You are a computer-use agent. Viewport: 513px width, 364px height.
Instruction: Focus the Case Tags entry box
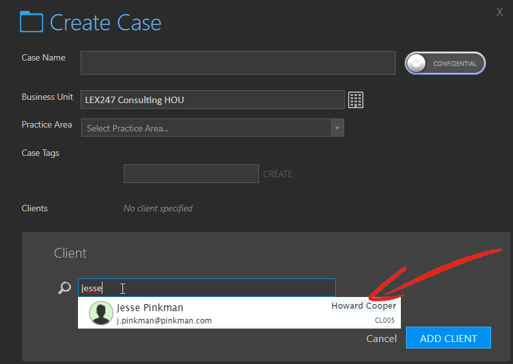pyautogui.click(x=191, y=174)
